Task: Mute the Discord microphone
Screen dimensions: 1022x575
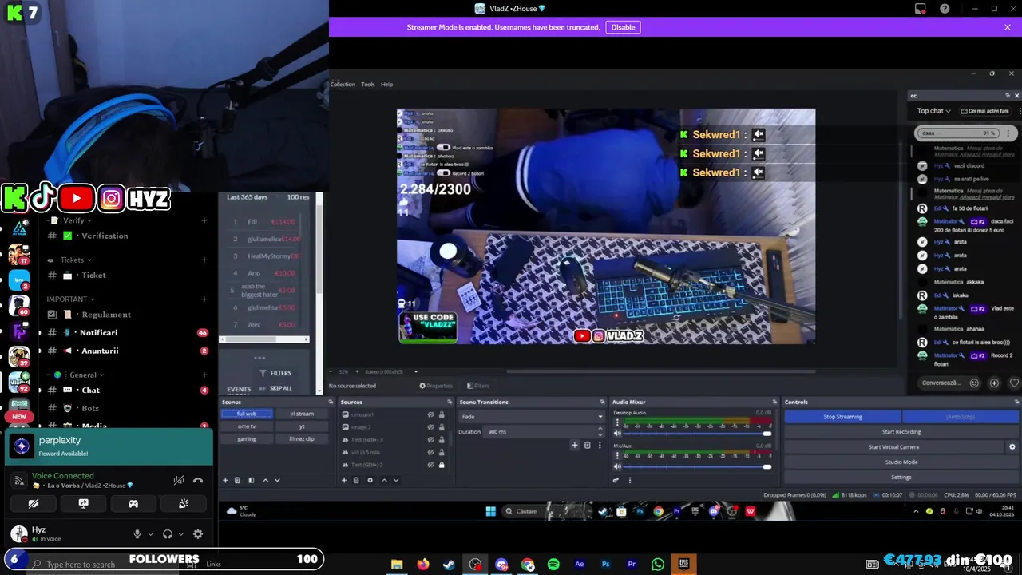Action: coord(137,534)
